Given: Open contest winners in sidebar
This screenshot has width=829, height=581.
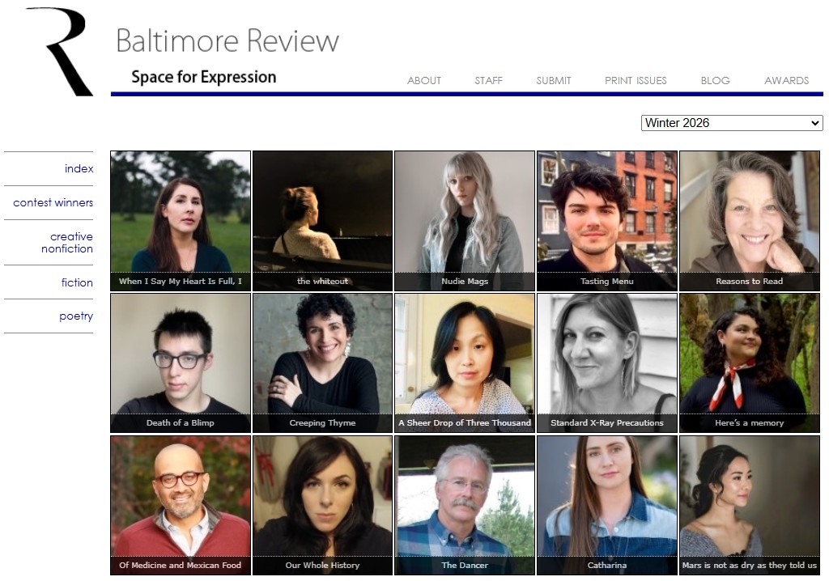Looking at the screenshot, I should click(x=53, y=203).
